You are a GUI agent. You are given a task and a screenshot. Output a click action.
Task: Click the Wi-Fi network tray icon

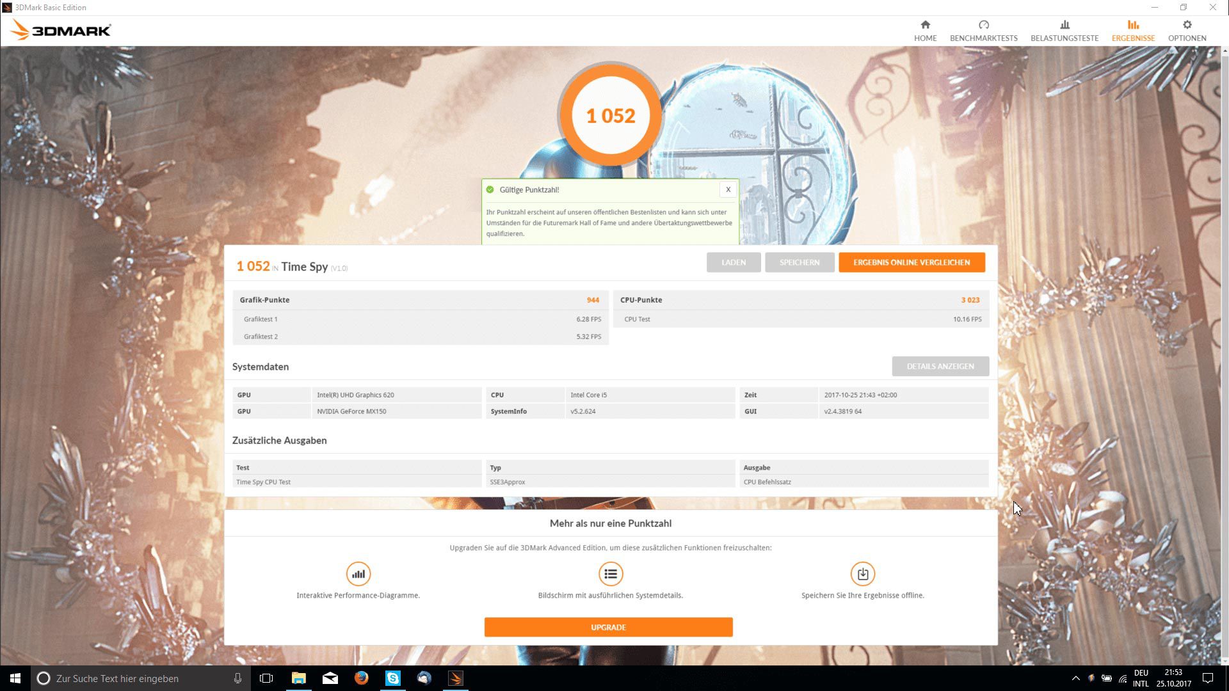click(1123, 678)
